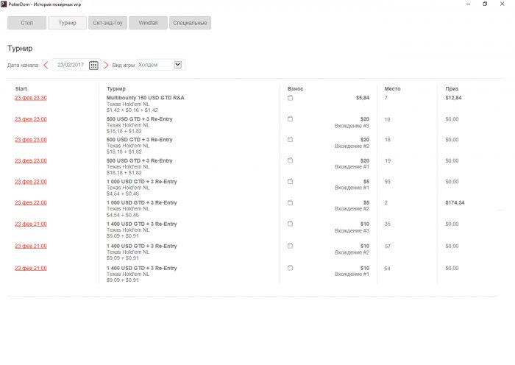Click the Start column header

tap(21, 89)
